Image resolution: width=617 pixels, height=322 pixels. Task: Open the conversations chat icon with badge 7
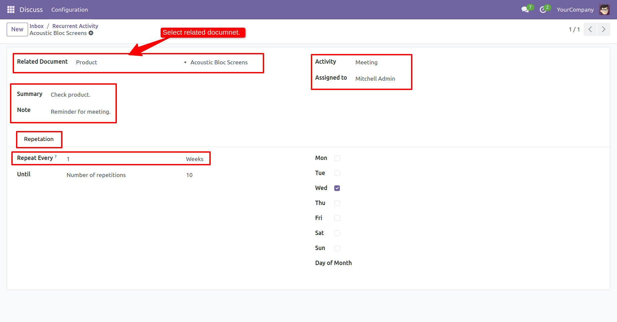pos(527,9)
